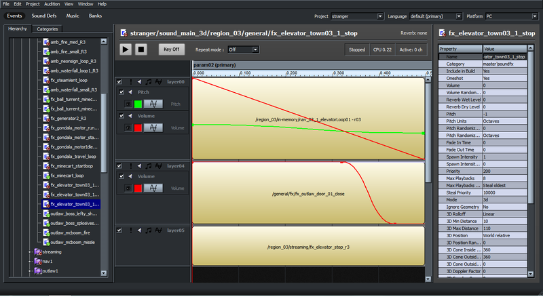Select the fx_elevator_stop_r3 sound in layer05
This screenshot has height=305, width=543.
pyautogui.click(x=308, y=247)
